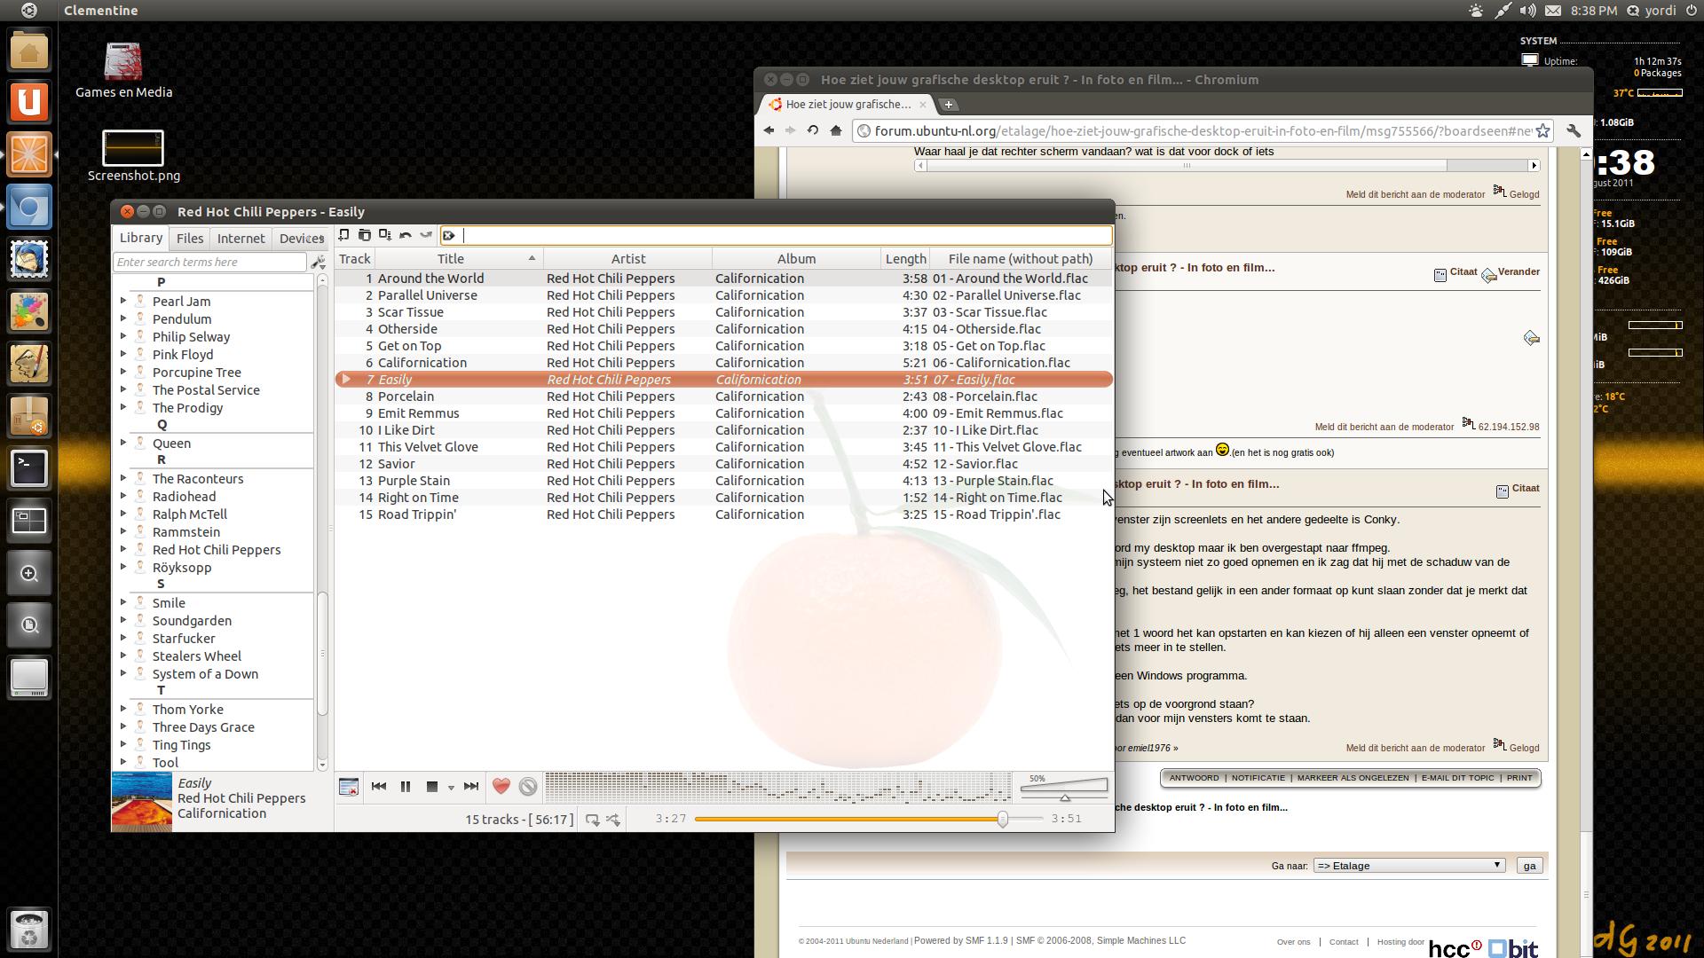1704x958 pixels.
Task: Open the Trash in the launcher
Action: tap(29, 930)
